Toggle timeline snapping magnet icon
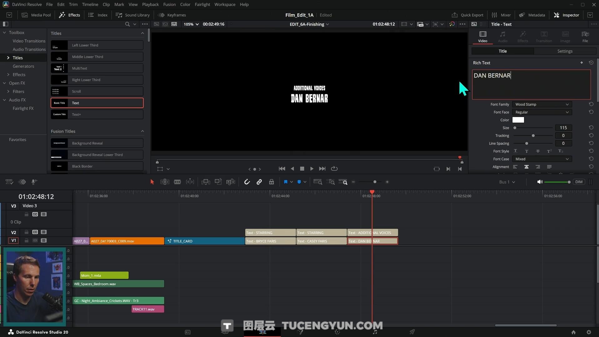 [247, 182]
